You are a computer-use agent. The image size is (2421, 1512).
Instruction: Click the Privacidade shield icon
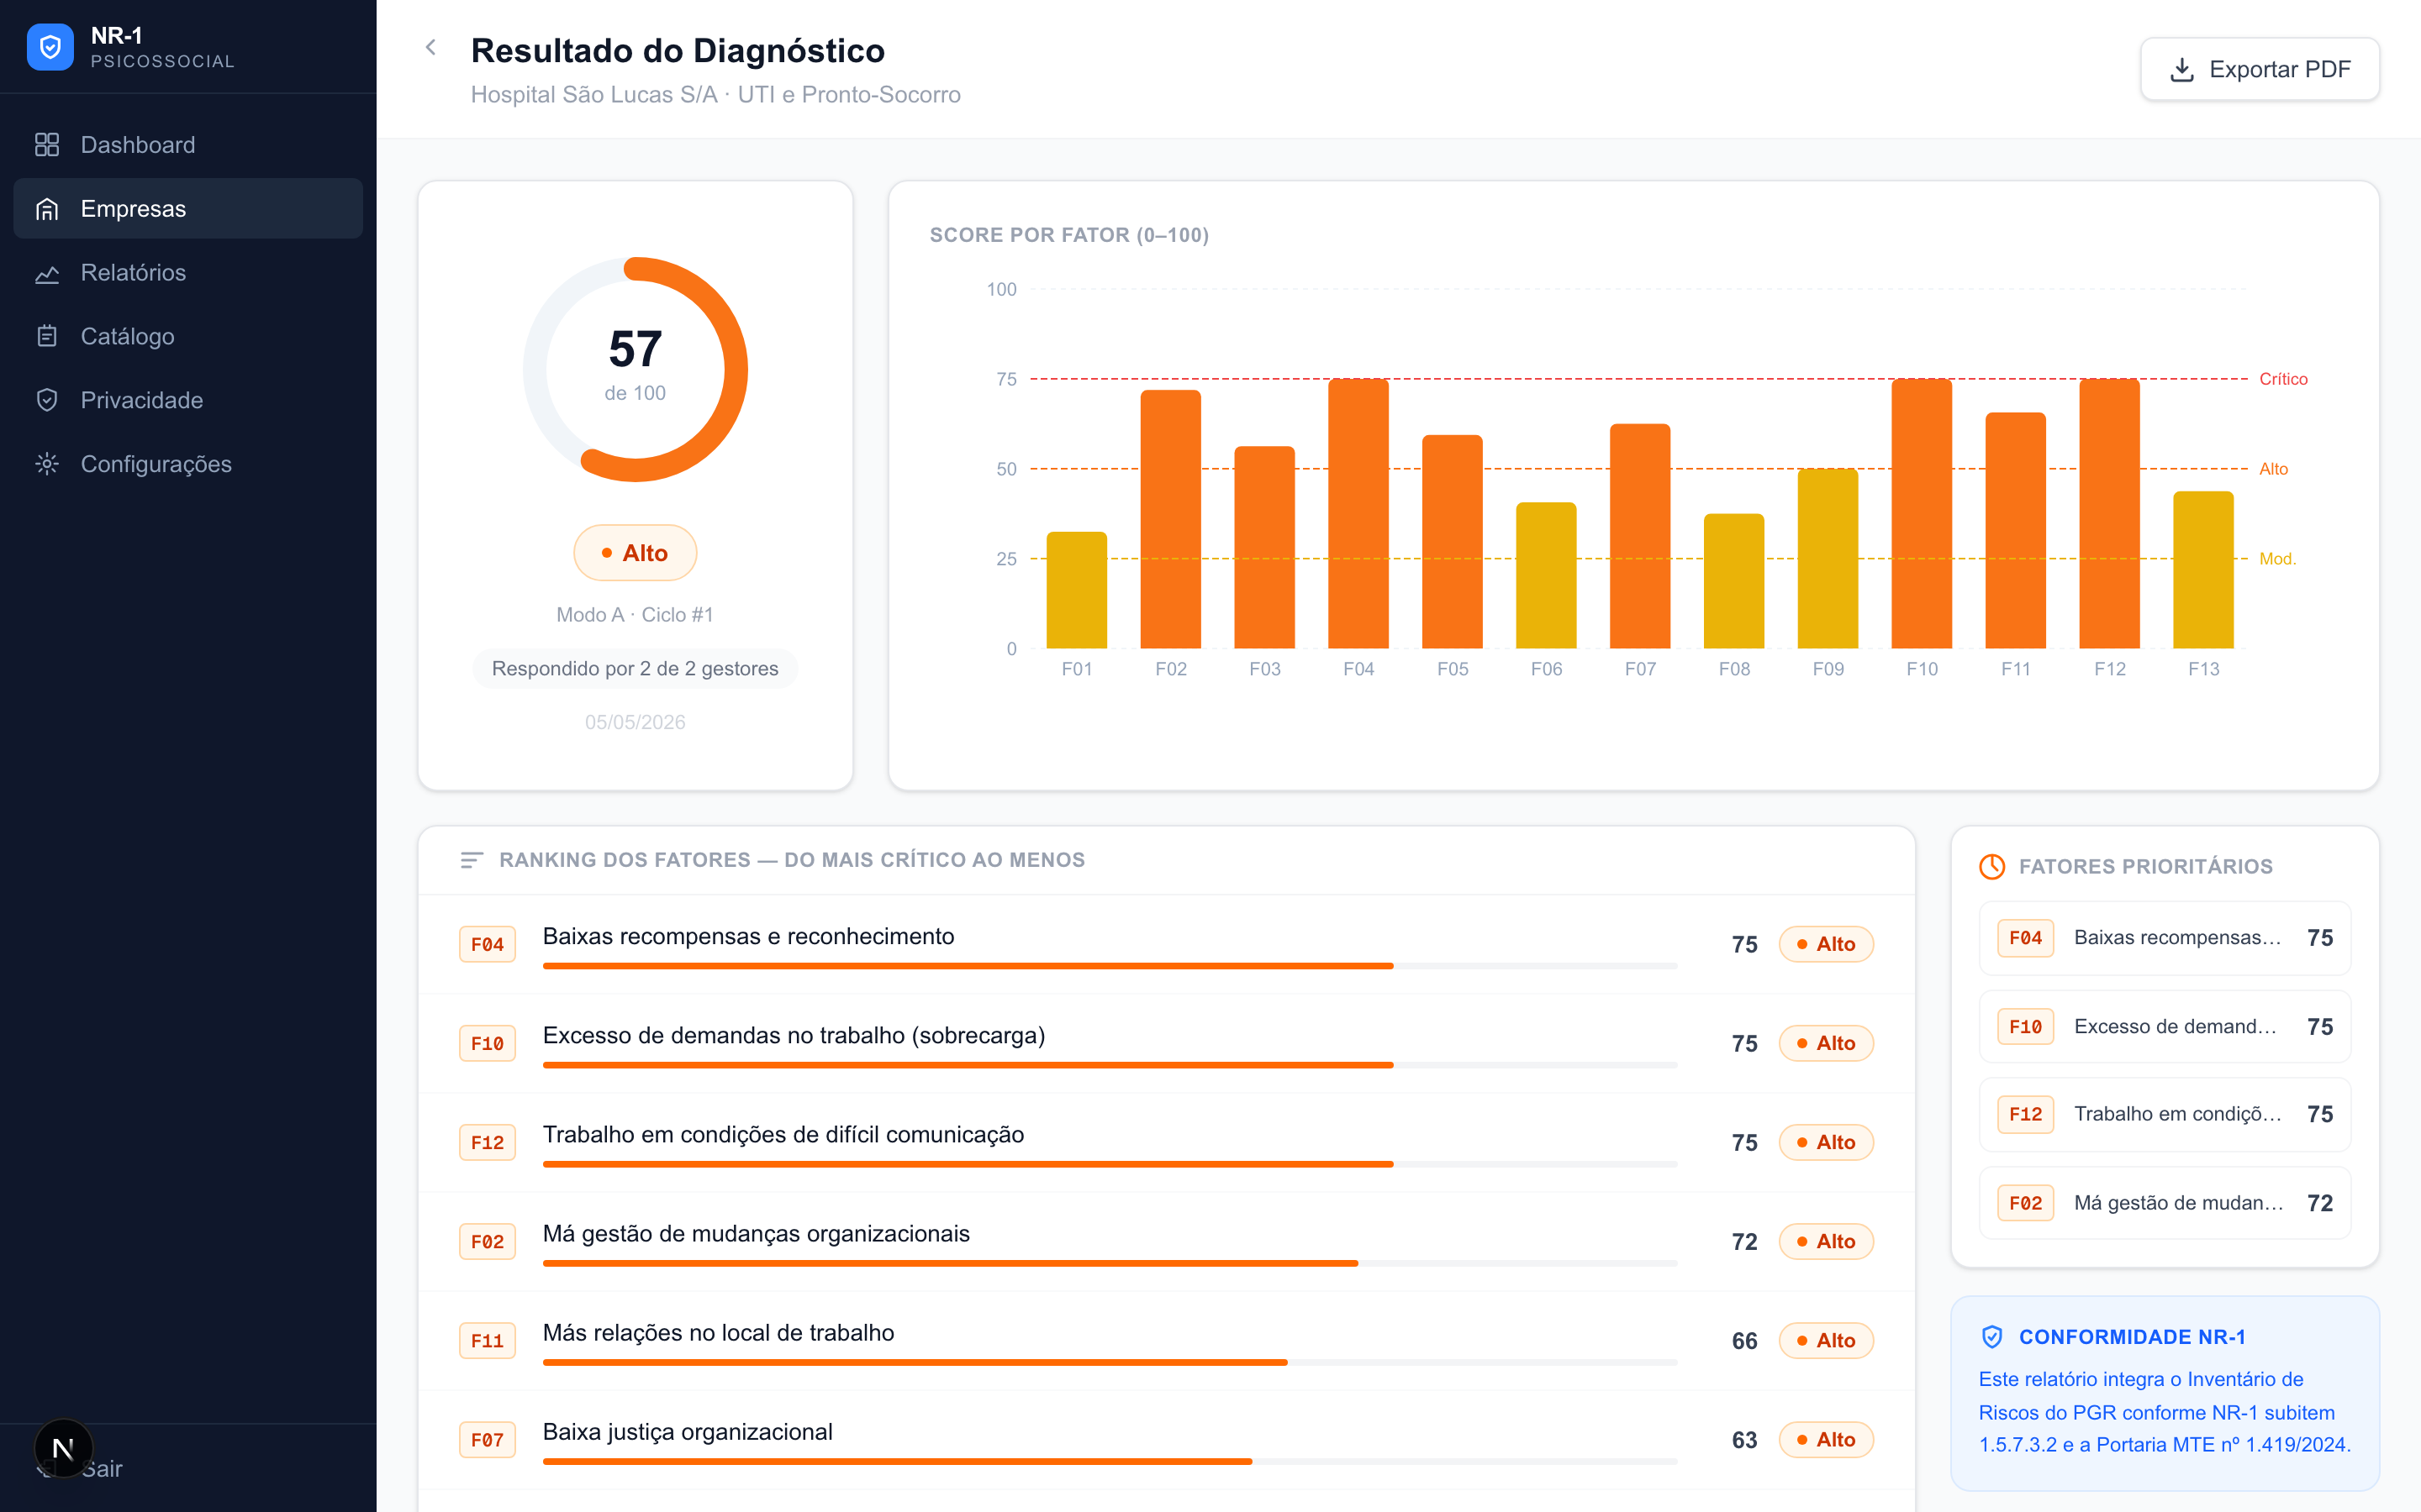tap(47, 400)
